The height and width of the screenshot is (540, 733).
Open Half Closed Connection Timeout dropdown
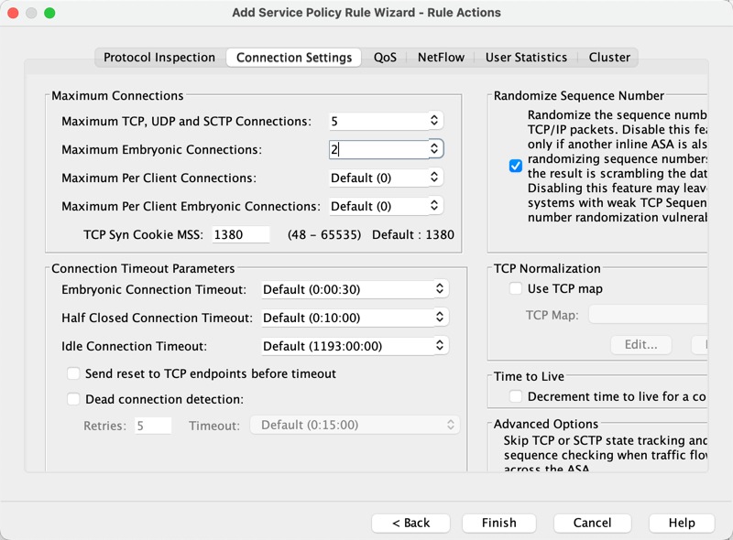point(441,318)
